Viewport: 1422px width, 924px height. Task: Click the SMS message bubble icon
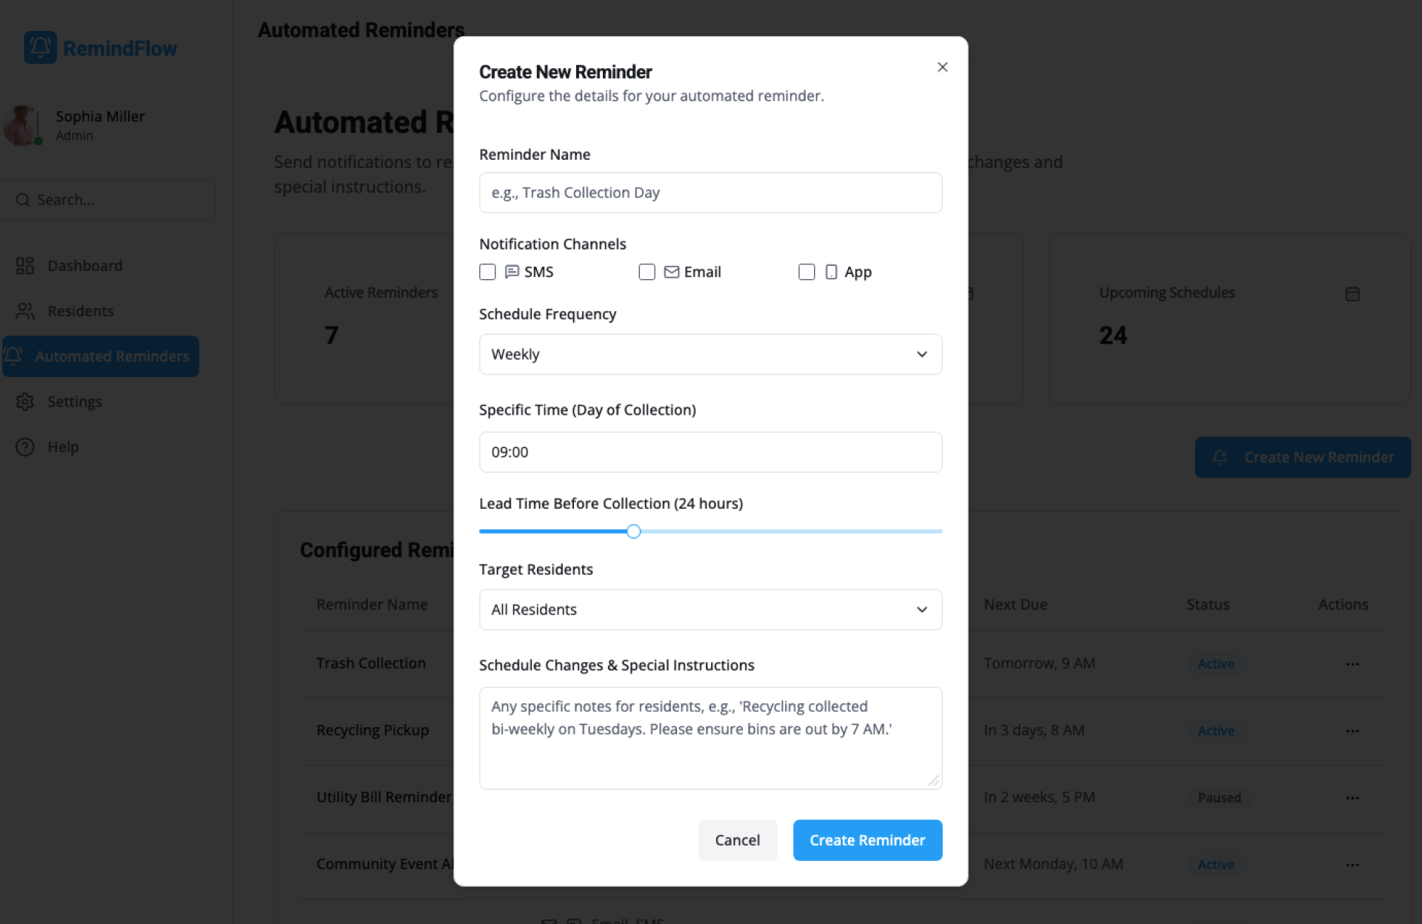point(512,272)
